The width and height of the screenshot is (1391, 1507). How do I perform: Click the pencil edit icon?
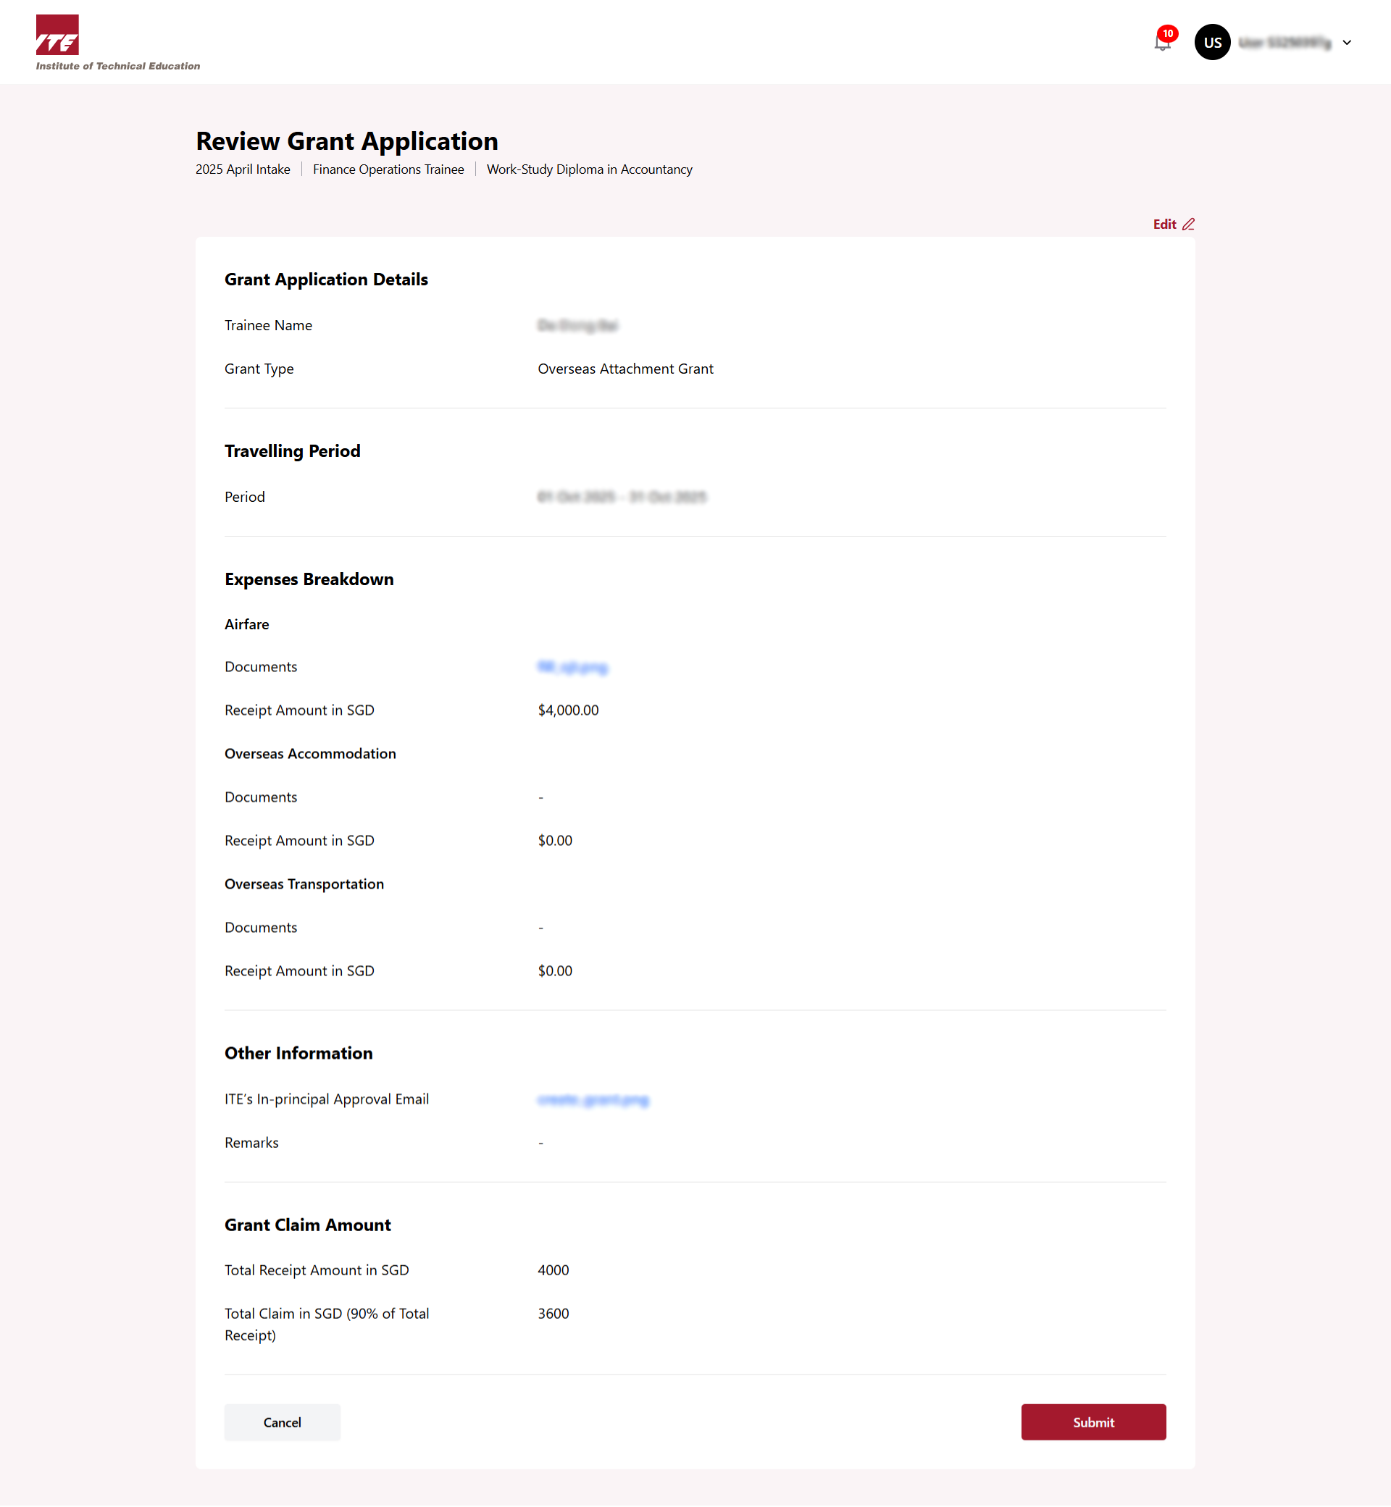point(1189,224)
